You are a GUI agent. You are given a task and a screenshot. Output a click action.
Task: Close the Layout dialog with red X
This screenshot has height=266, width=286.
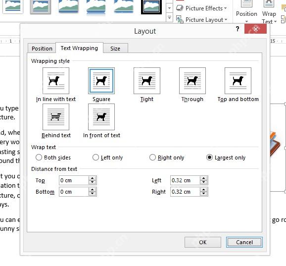[x=255, y=29]
